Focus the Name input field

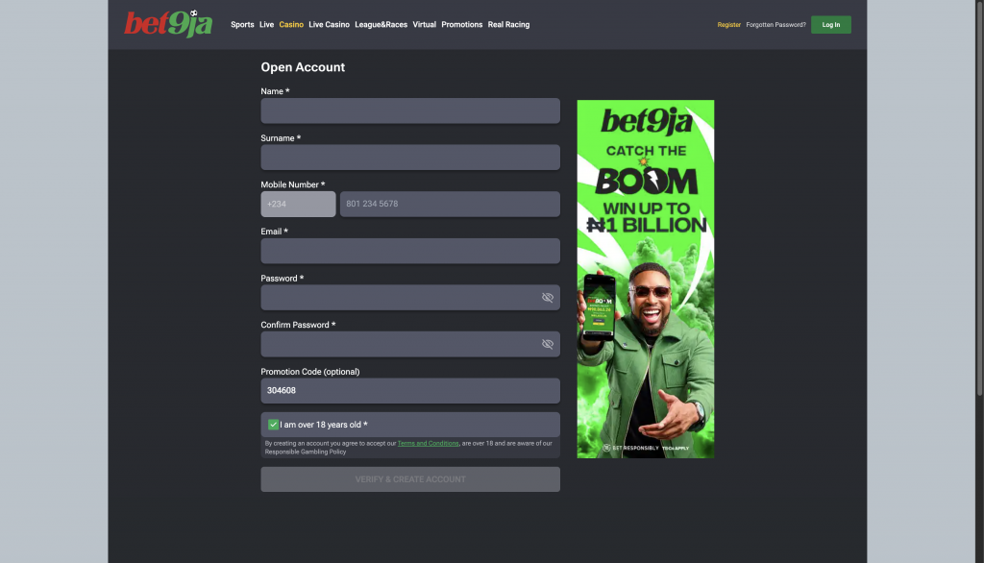(x=410, y=110)
